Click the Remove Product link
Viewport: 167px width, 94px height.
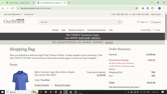(62, 85)
